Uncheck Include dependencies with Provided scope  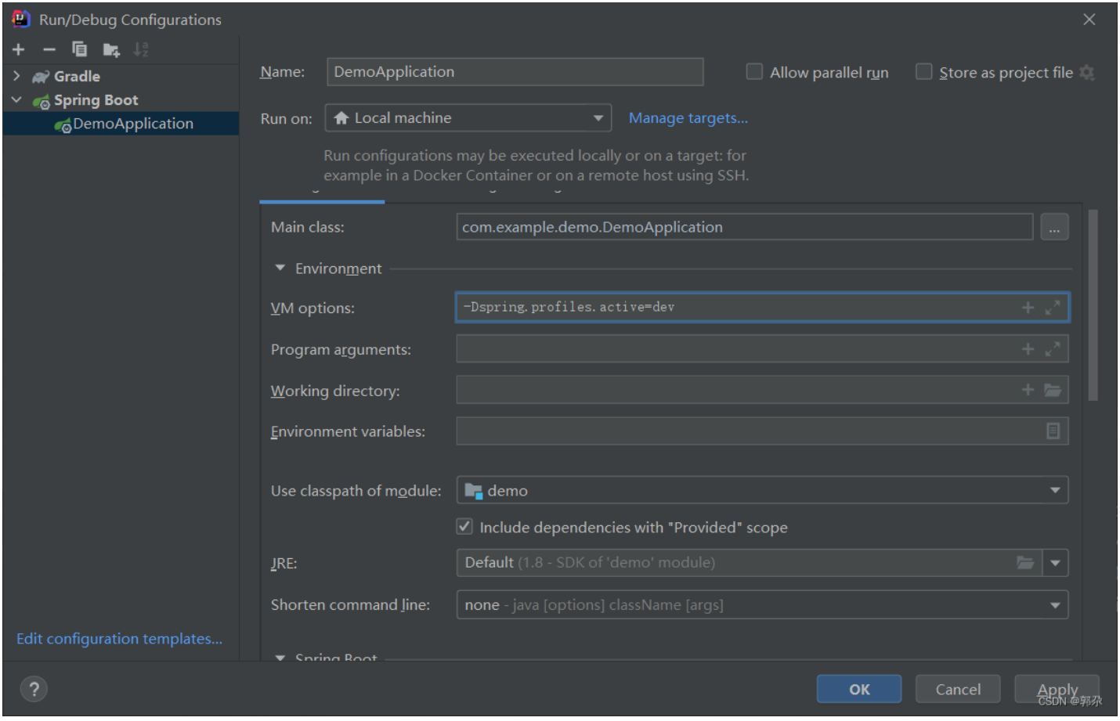coord(464,527)
